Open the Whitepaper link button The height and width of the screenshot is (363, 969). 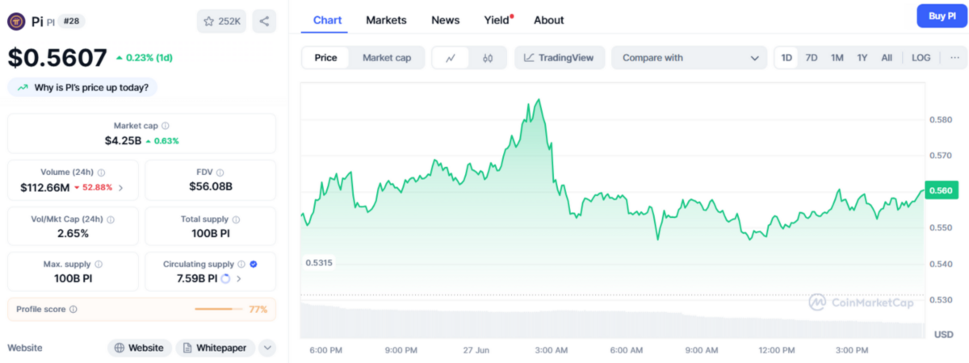click(x=216, y=348)
